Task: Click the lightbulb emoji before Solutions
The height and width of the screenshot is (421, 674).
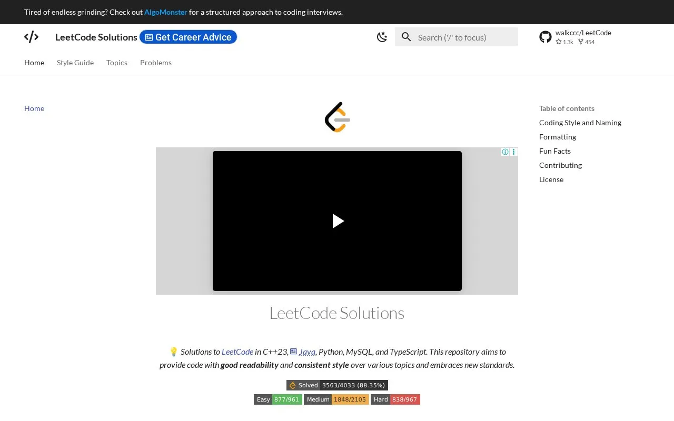Action: 174,352
